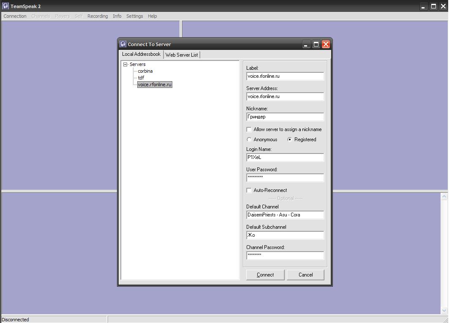Switch to the Web Server List tab
This screenshot has width=449, height=323.
click(x=182, y=55)
